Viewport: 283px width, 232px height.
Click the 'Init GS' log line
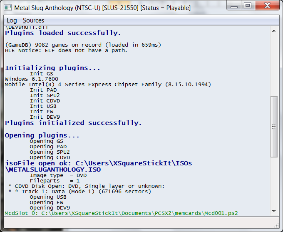(42, 74)
